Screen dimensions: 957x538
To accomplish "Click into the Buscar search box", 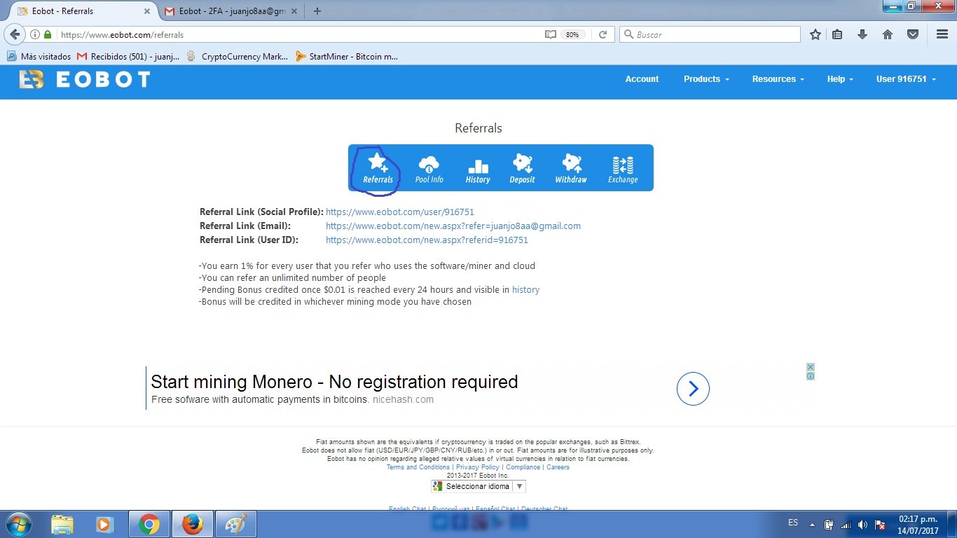I will coord(710,34).
